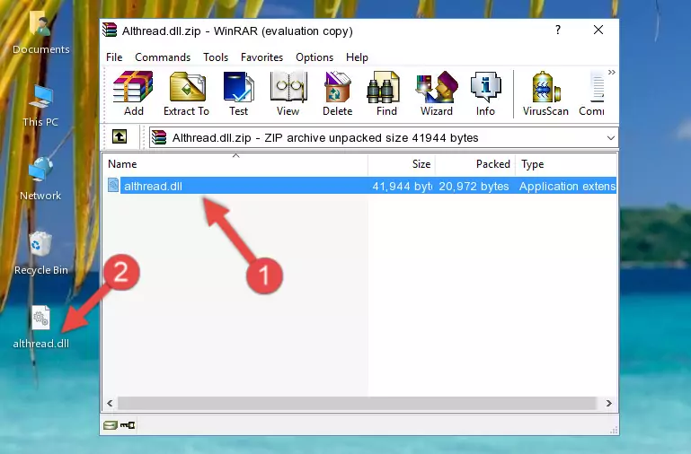Screen dimensions: 691x454
Task: Open the Options menu
Action: 314,57
